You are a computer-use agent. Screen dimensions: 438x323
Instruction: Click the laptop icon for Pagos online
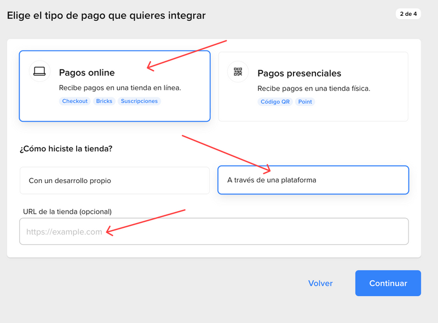(x=39, y=71)
